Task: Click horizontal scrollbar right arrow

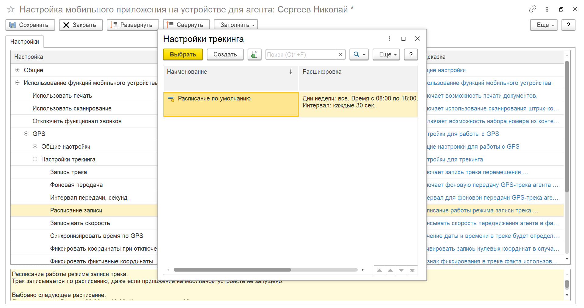Action: point(363,270)
